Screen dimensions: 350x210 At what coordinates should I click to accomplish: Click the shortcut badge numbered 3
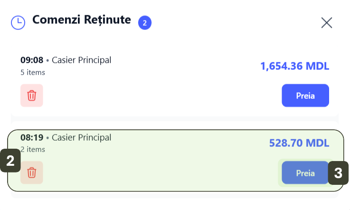click(x=338, y=173)
